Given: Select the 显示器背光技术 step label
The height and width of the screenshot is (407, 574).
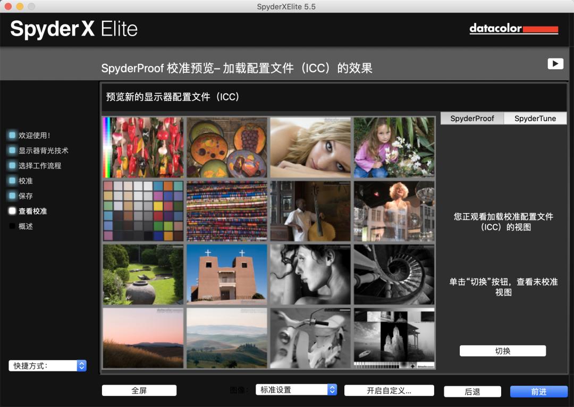Looking at the screenshot, I should point(43,150).
